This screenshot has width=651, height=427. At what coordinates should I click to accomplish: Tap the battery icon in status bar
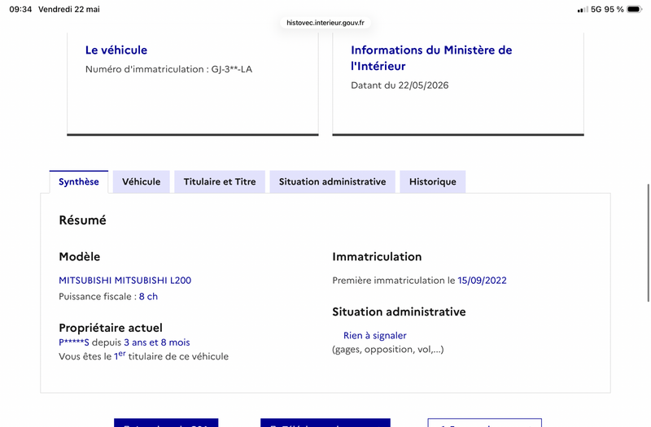coord(635,9)
